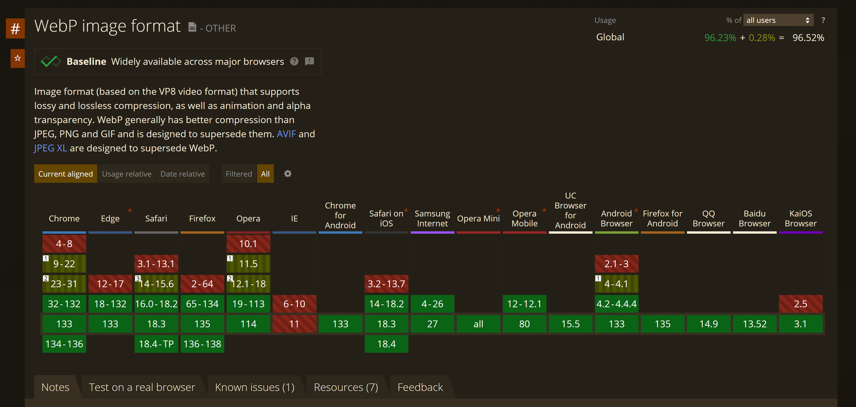Open Baseline help question mark icon
This screenshot has width=856, height=407.
(294, 61)
